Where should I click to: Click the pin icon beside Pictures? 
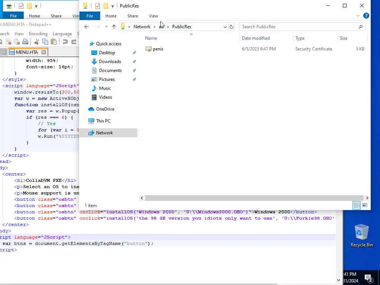click(134, 80)
